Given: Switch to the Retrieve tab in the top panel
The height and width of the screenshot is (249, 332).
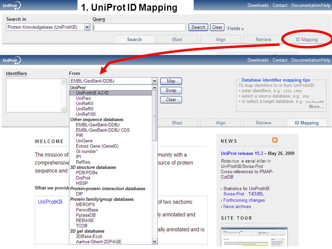Looking at the screenshot, I should pos(264,39).
